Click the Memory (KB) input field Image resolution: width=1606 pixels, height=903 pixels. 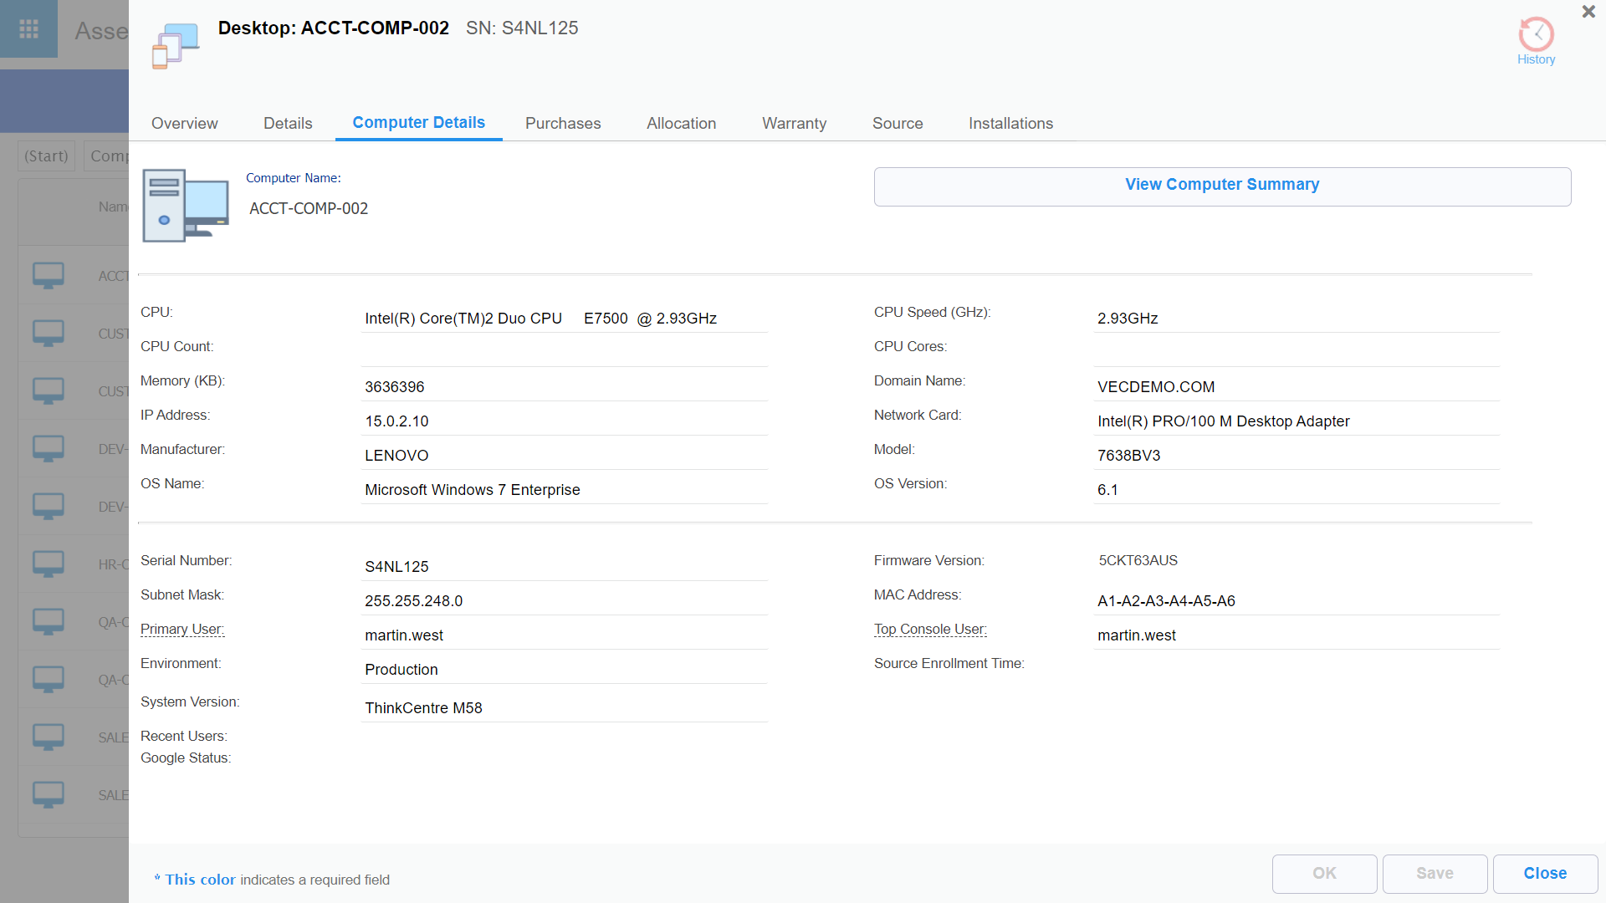point(564,386)
